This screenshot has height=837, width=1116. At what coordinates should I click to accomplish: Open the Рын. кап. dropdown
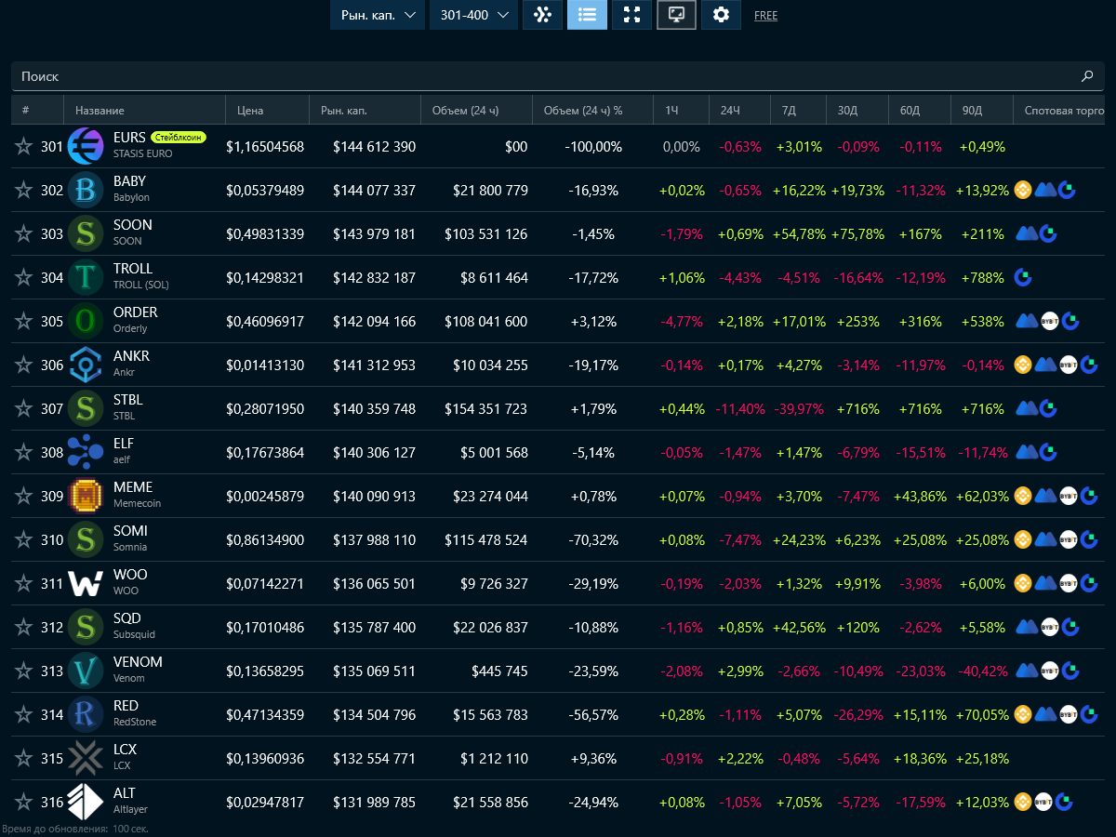point(377,15)
